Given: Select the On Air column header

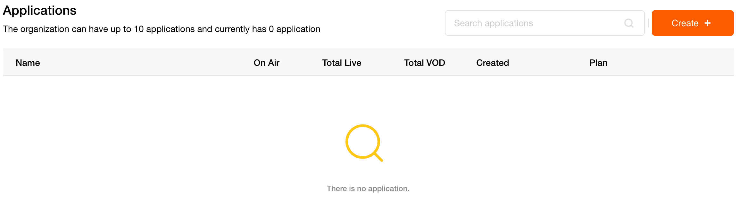Looking at the screenshot, I should tap(266, 63).
